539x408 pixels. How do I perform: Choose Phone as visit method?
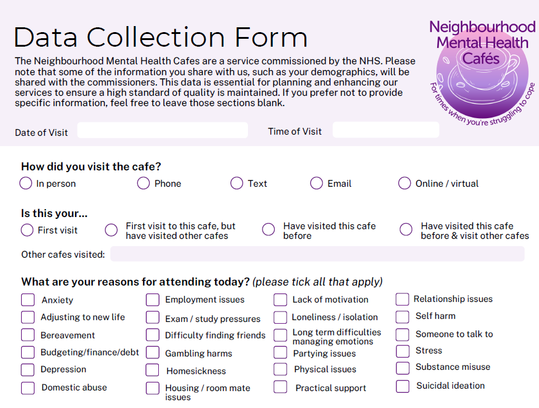point(144,183)
